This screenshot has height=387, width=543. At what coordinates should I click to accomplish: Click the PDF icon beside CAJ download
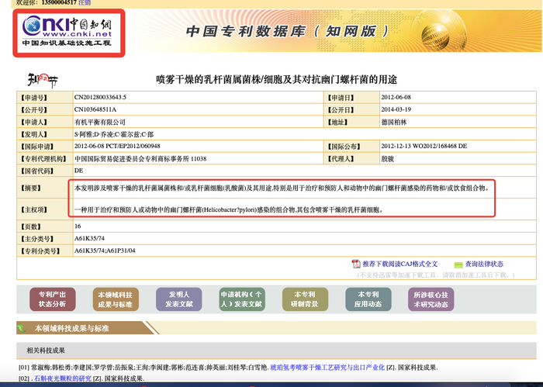355,264
